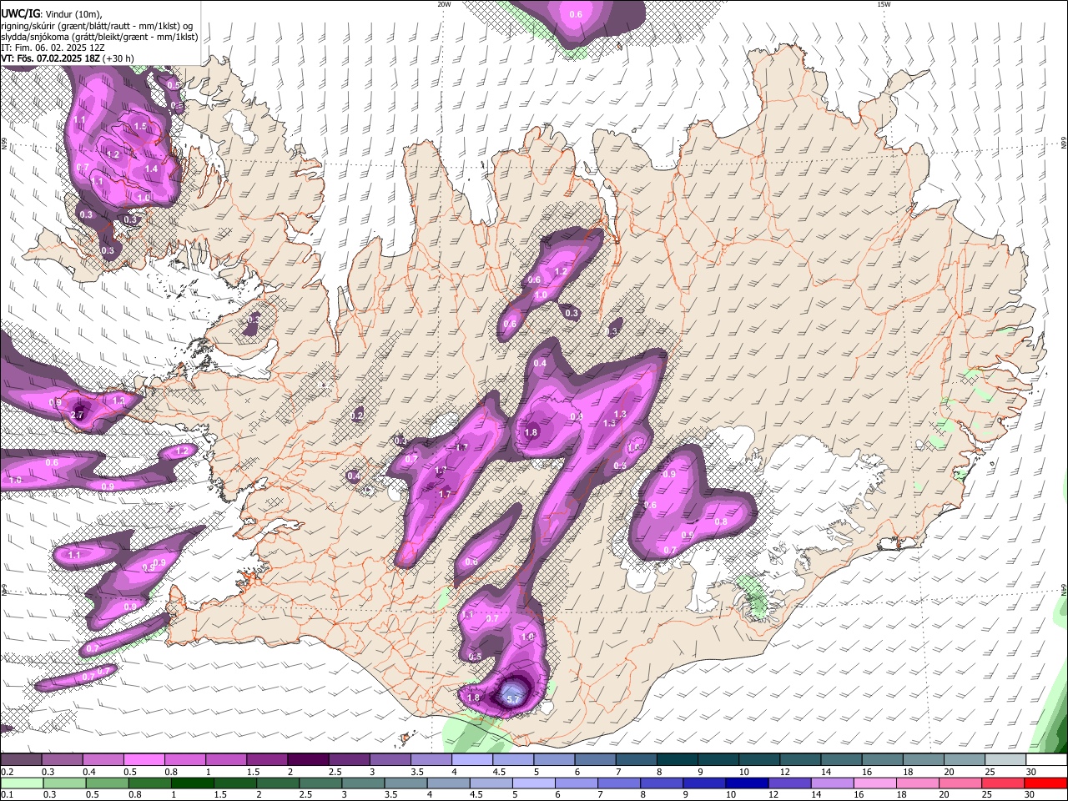Viewport: 1068px width, 801px height.
Task: Click the '5.7' peak precipitation value on south coast
Action: [x=514, y=698]
